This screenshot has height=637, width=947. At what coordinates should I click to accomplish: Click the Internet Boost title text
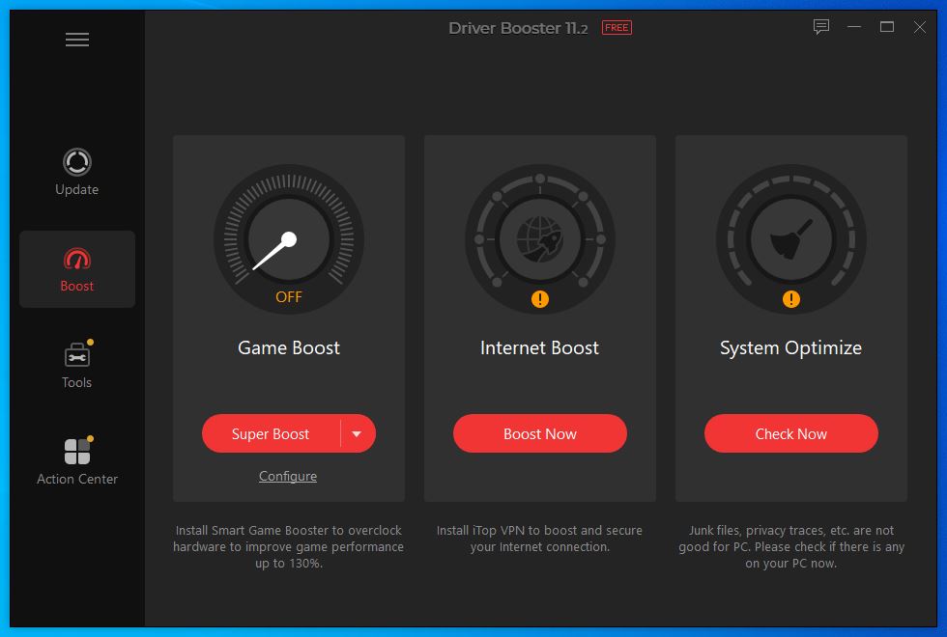click(540, 348)
